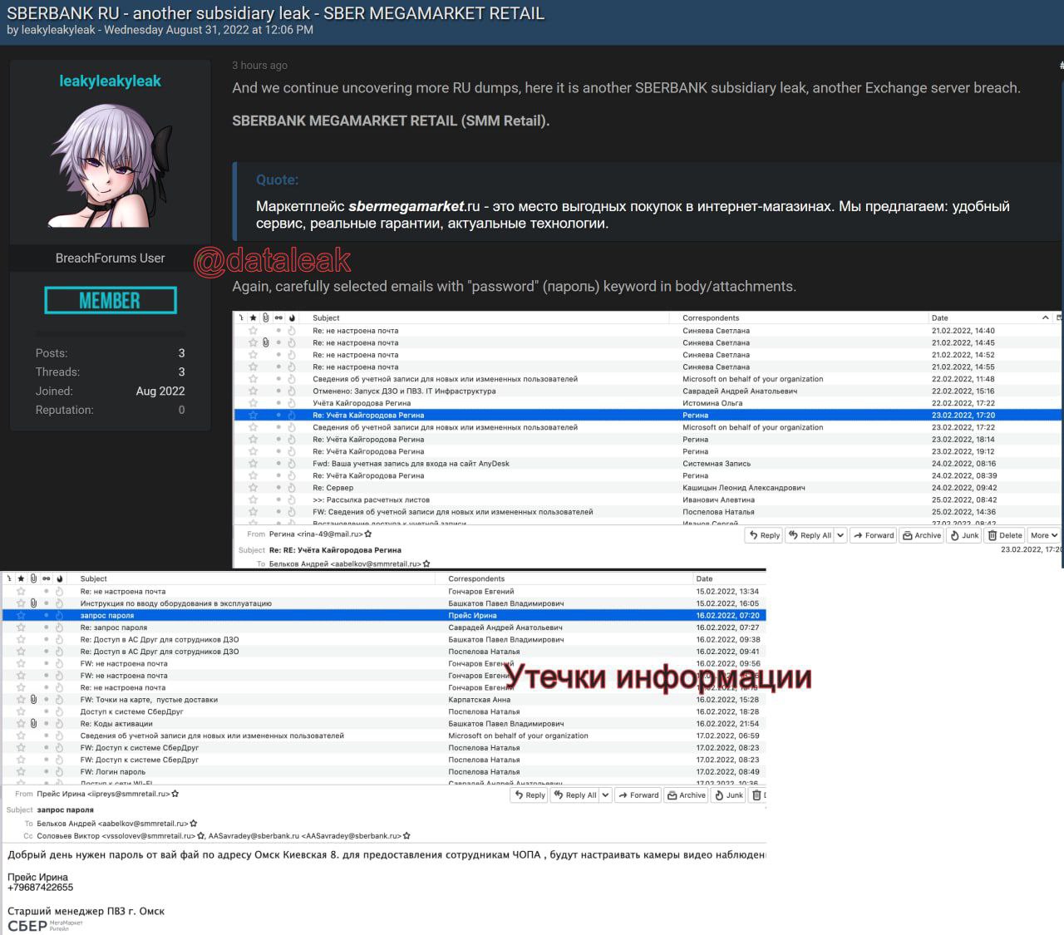
Task: Click thread column header above Гончаров Евгений messages
Action: pos(7,578)
